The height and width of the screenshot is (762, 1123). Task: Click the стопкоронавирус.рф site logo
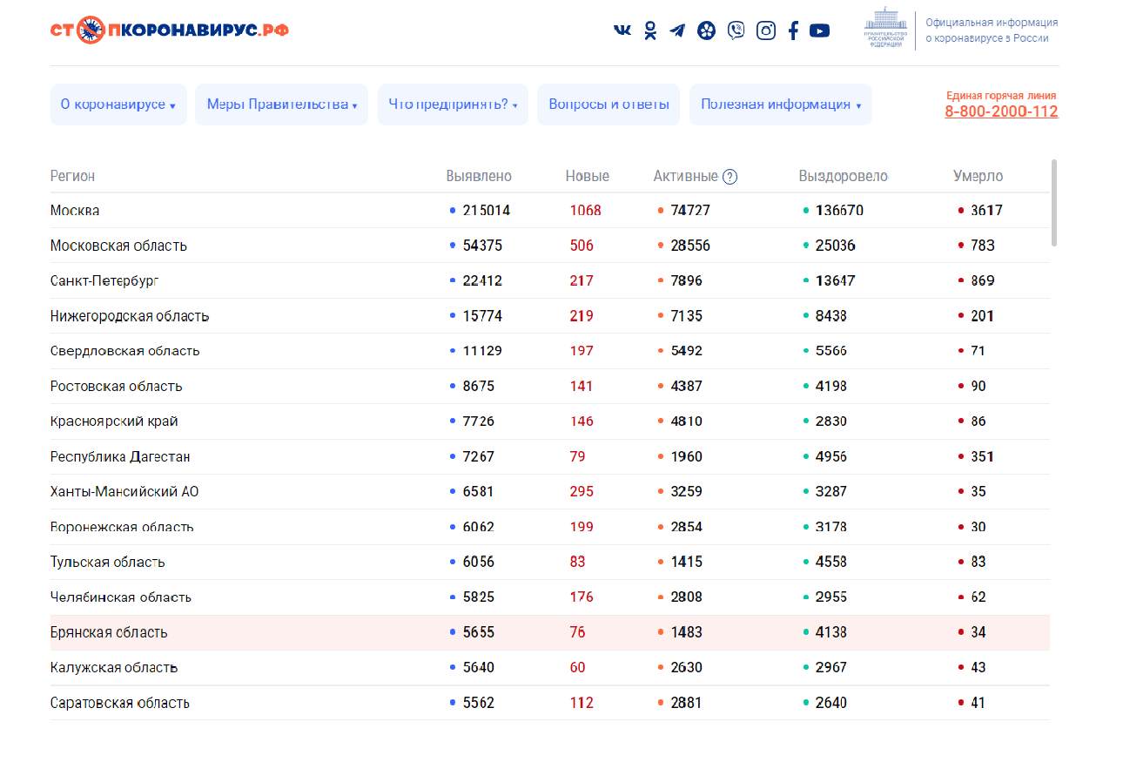pyautogui.click(x=170, y=31)
